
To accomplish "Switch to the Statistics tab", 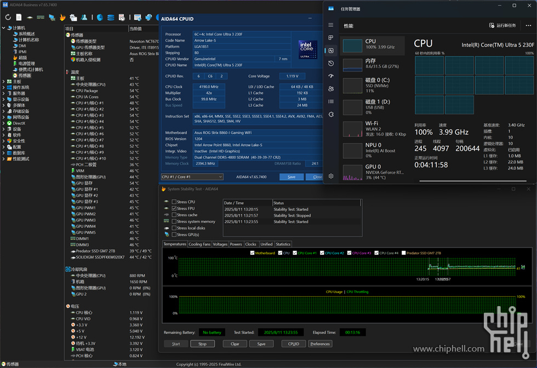I will (283, 244).
